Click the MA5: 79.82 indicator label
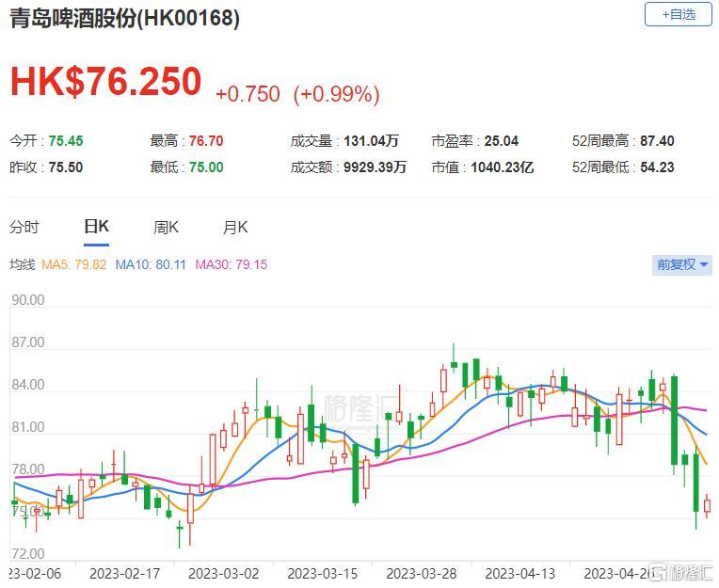This screenshot has width=719, height=588. click(x=73, y=265)
